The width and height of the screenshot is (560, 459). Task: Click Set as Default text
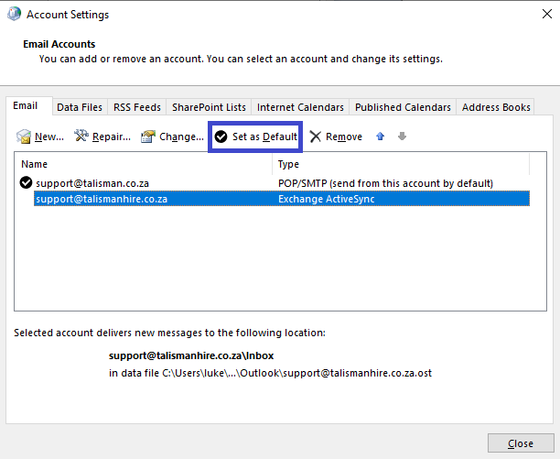264,137
